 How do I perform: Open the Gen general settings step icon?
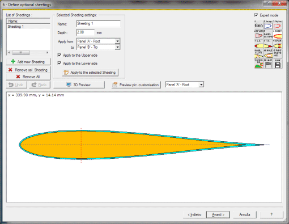click(258, 25)
